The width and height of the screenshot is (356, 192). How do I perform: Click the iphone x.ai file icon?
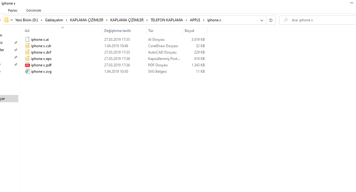click(27, 39)
